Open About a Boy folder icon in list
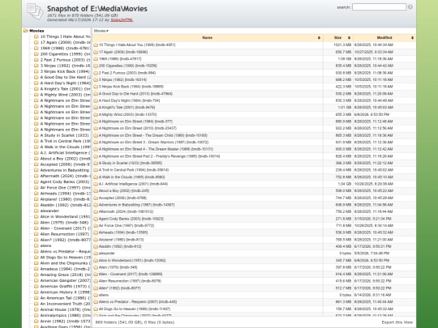 point(96,191)
